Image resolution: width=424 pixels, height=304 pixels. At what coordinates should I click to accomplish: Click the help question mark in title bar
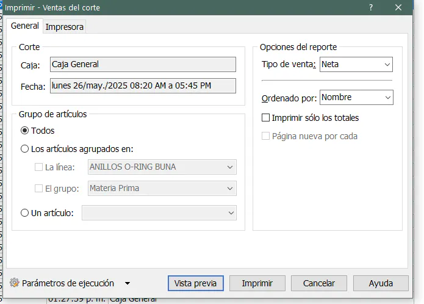point(372,8)
